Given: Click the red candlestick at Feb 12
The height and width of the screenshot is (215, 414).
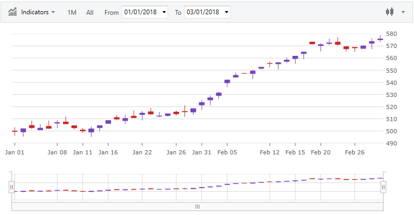Looking at the screenshot, I should 270,64.
